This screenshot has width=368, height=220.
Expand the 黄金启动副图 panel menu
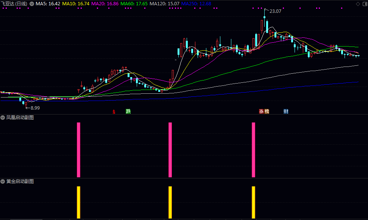[x=3, y=181]
